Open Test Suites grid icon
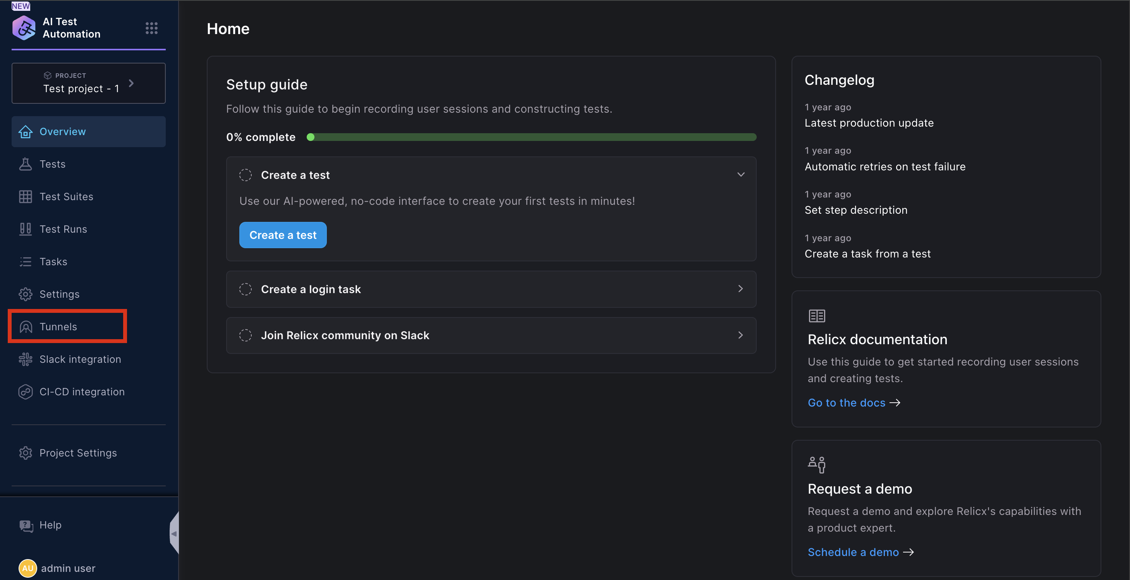 click(x=26, y=197)
